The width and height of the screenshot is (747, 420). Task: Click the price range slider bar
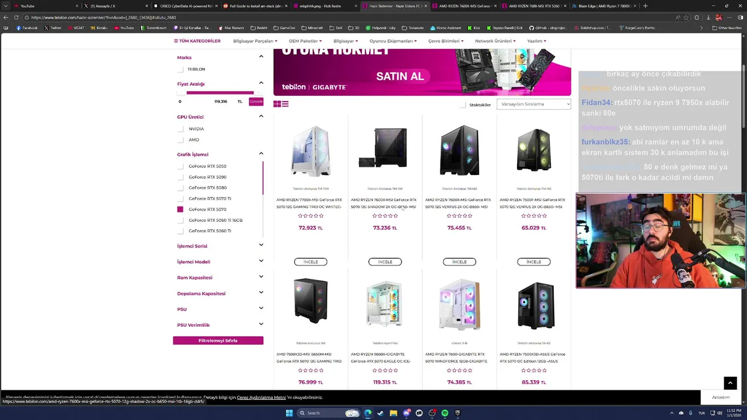point(219,93)
